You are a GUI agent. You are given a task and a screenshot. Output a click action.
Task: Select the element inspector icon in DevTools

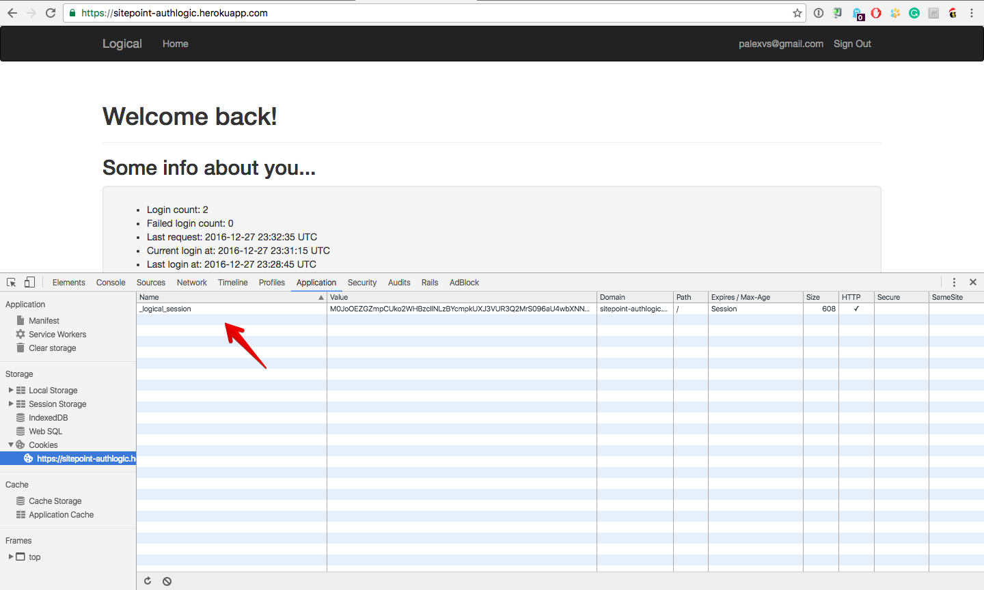11,282
